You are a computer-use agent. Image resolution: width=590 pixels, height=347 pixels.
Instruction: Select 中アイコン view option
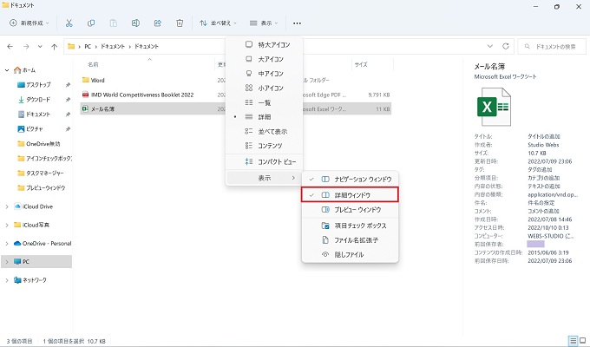click(264, 74)
